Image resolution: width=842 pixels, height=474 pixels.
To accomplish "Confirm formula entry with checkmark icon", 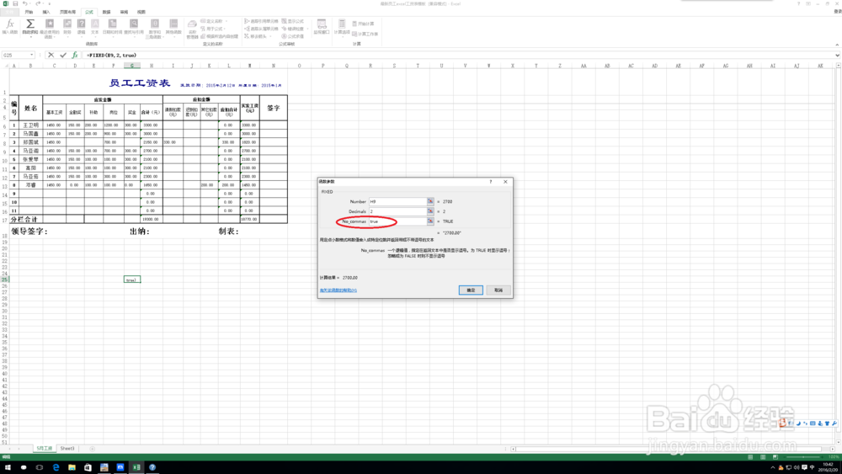I will coord(63,55).
